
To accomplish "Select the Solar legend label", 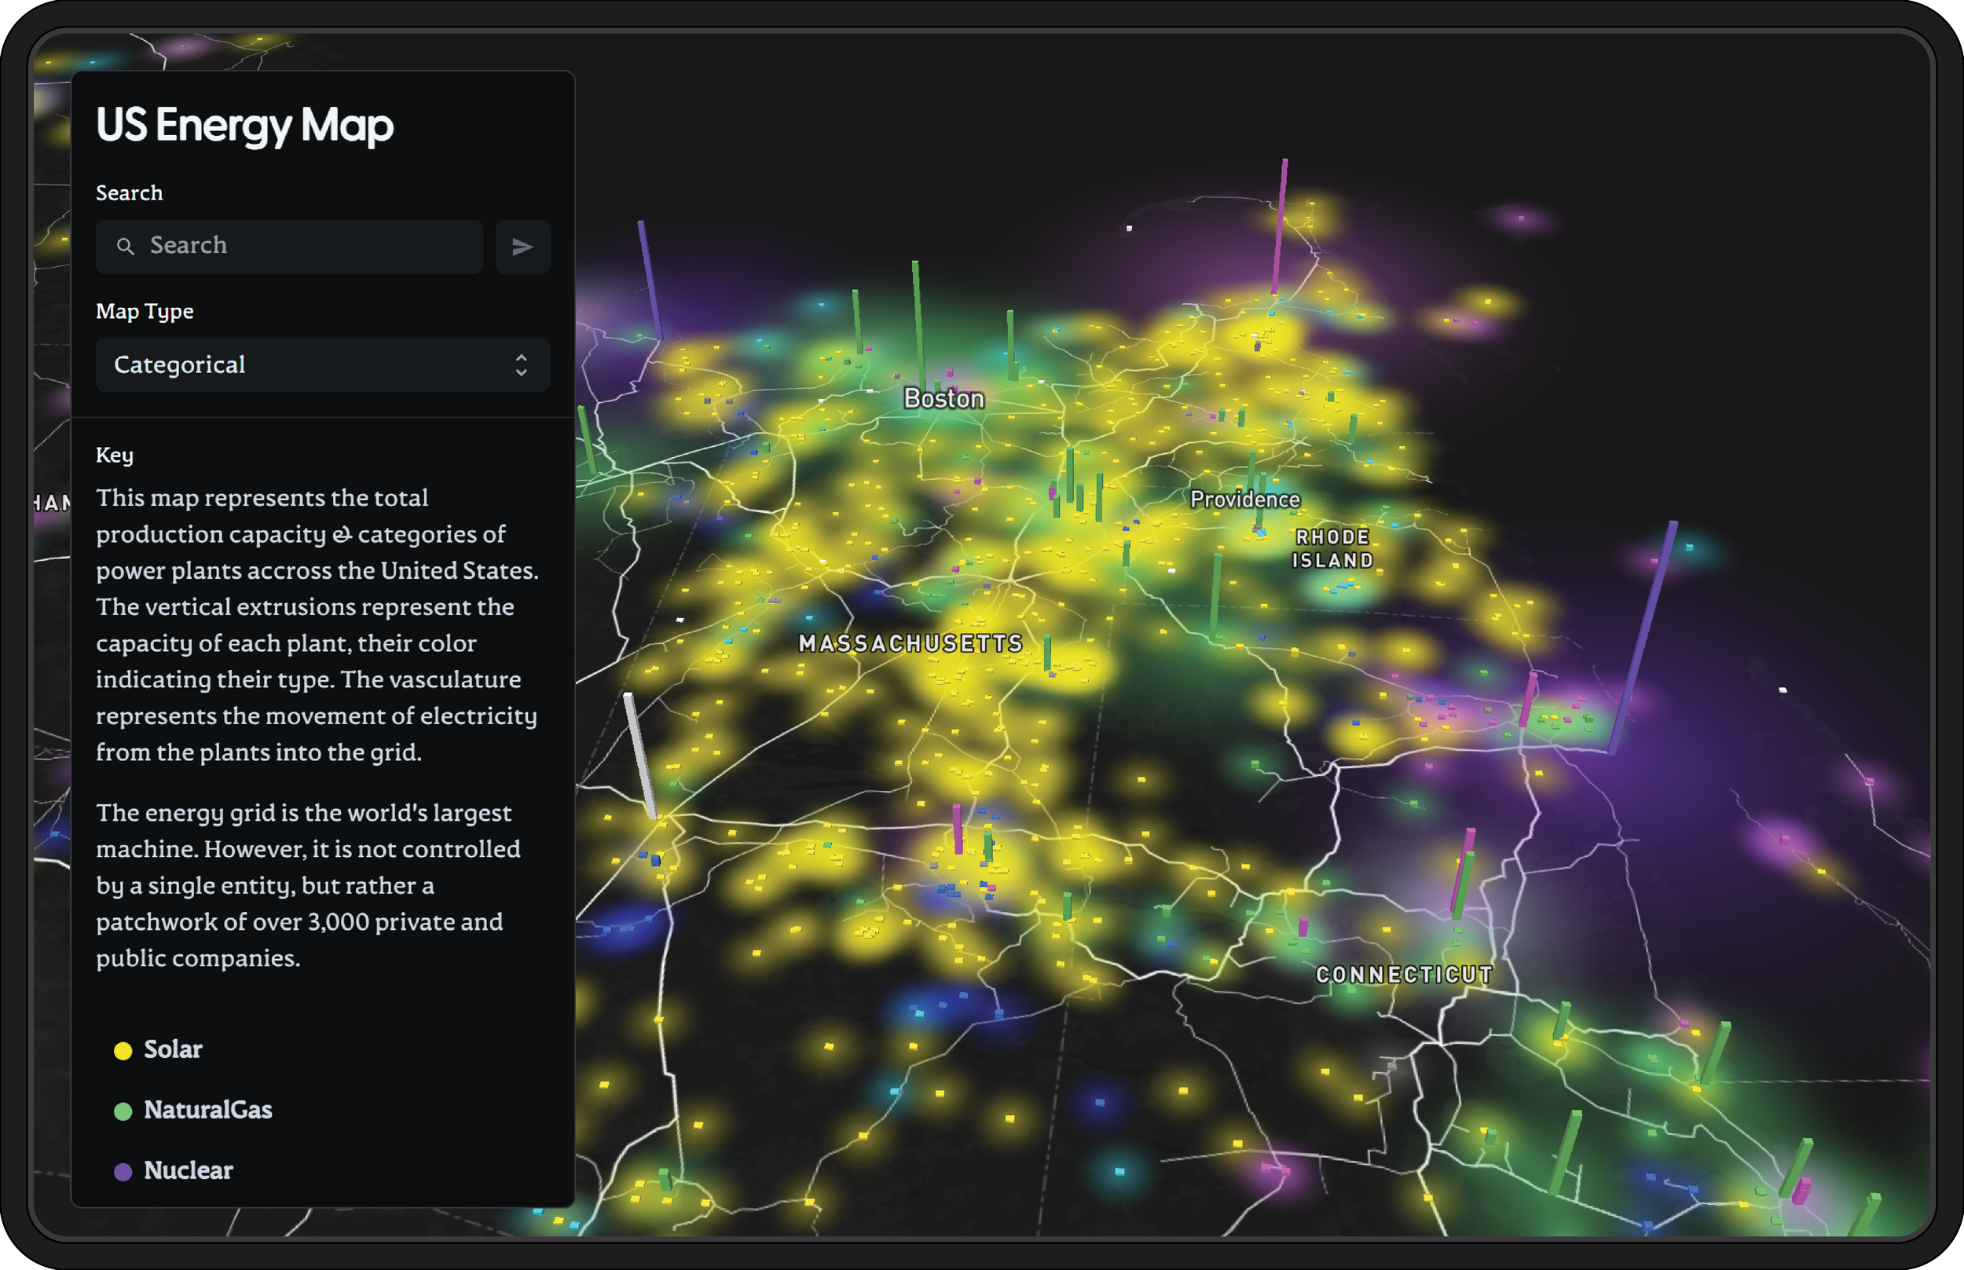I will pos(173,1049).
